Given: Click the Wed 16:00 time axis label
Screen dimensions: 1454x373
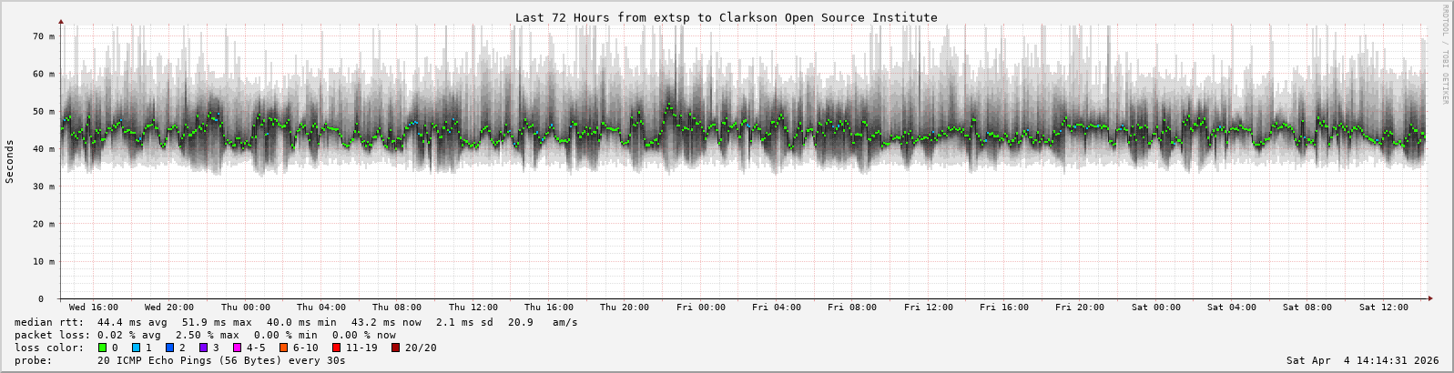Looking at the screenshot, I should [x=93, y=307].
